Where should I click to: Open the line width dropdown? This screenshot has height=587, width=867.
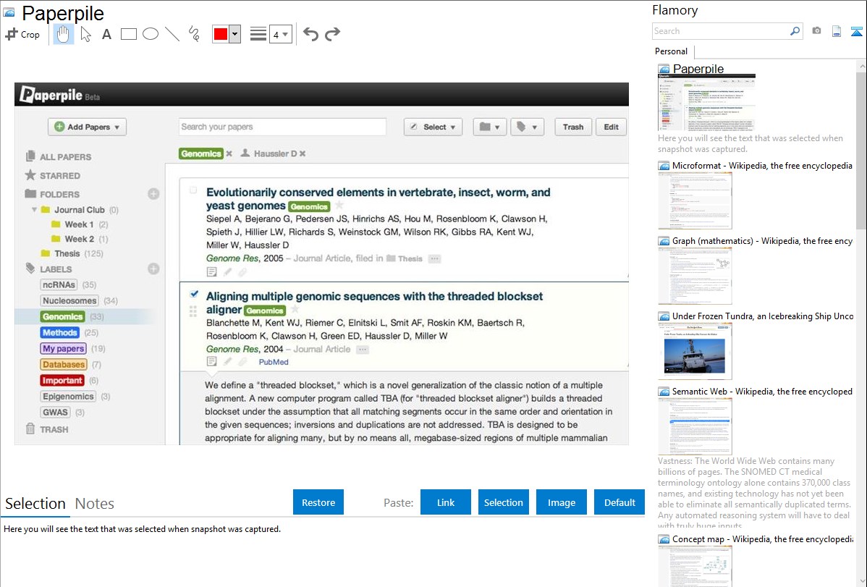[280, 34]
